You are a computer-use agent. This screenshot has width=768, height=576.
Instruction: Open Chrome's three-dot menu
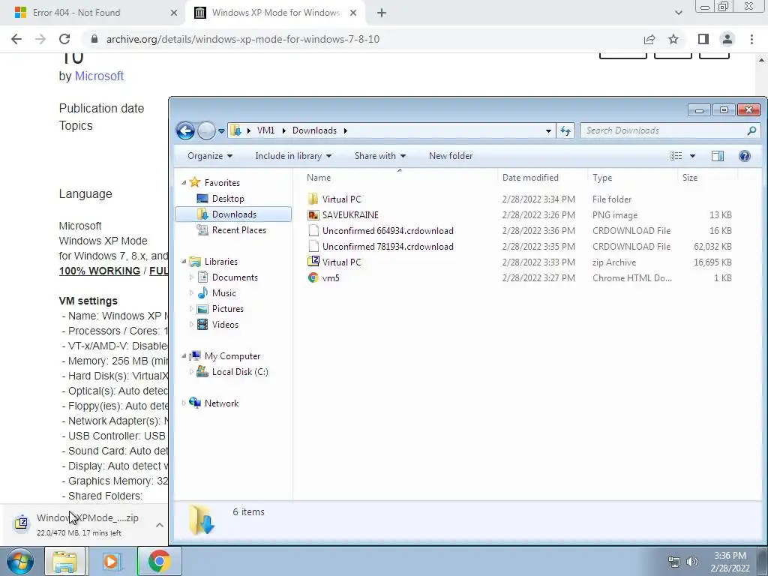coord(751,39)
